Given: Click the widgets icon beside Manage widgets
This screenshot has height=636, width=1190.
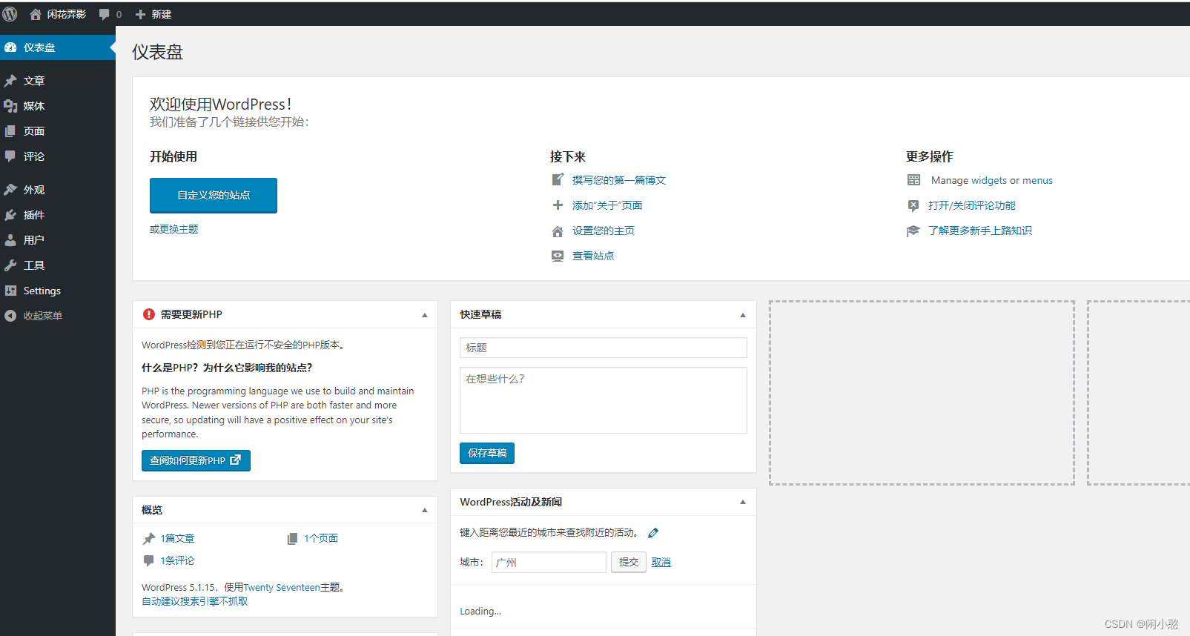Looking at the screenshot, I should click(913, 180).
